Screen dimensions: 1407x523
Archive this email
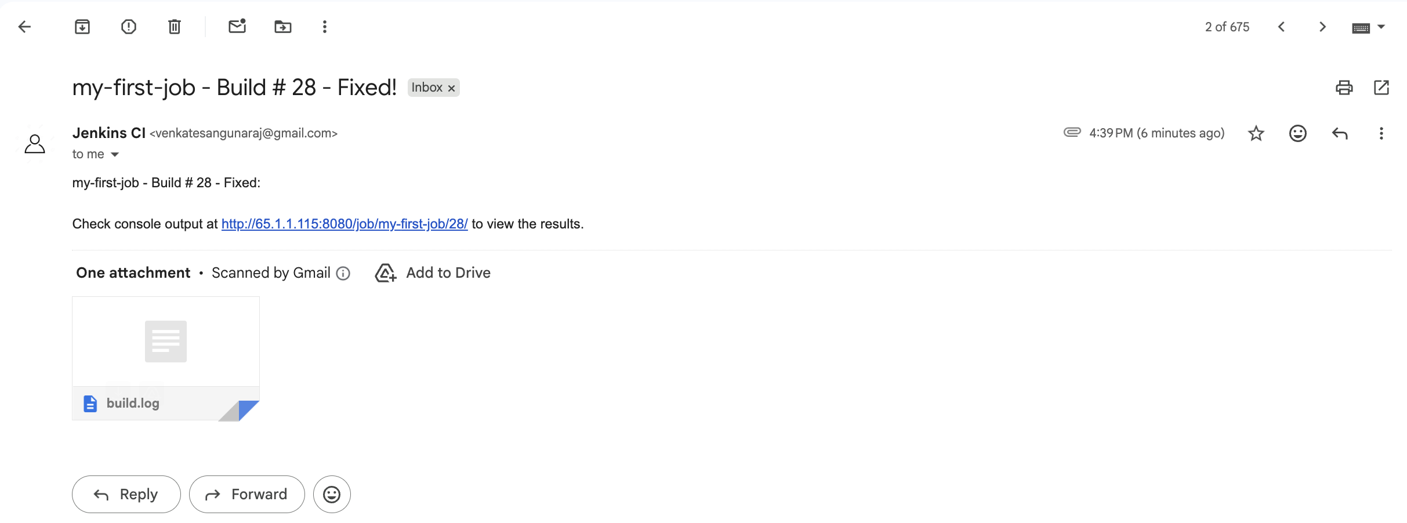82,27
